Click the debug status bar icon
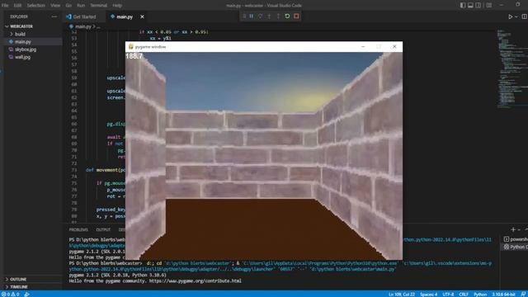The width and height of the screenshot is (528, 297). [x=26, y=295]
